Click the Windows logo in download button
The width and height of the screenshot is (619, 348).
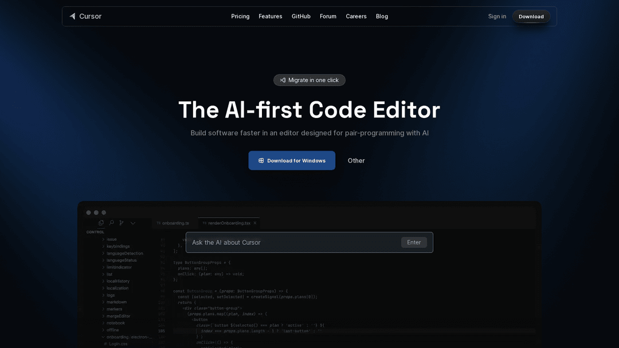click(261, 161)
